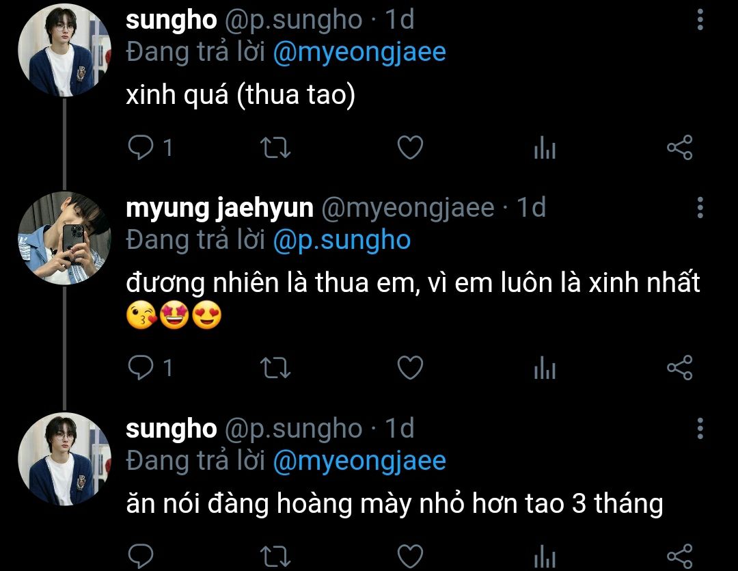Like sungho's "ăn nói đàng hoàng" tweet

click(411, 556)
